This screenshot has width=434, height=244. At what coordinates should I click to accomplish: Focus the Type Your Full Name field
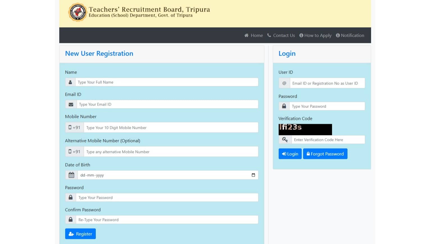pos(167,82)
